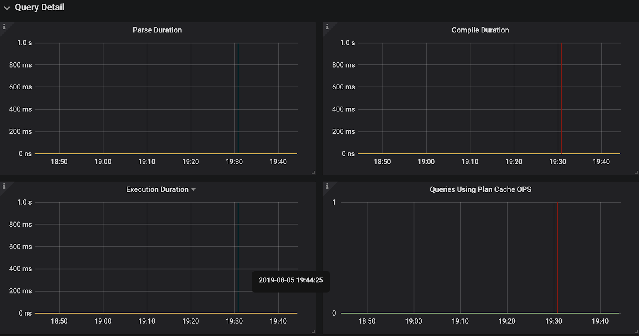The width and height of the screenshot is (639, 336).
Task: Open the Compile Duration panel title menu
Action: [480, 30]
